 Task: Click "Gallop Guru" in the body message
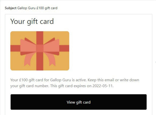tap(61, 80)
